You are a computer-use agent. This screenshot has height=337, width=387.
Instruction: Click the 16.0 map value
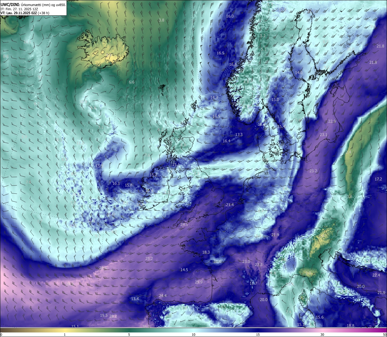pos(230,16)
